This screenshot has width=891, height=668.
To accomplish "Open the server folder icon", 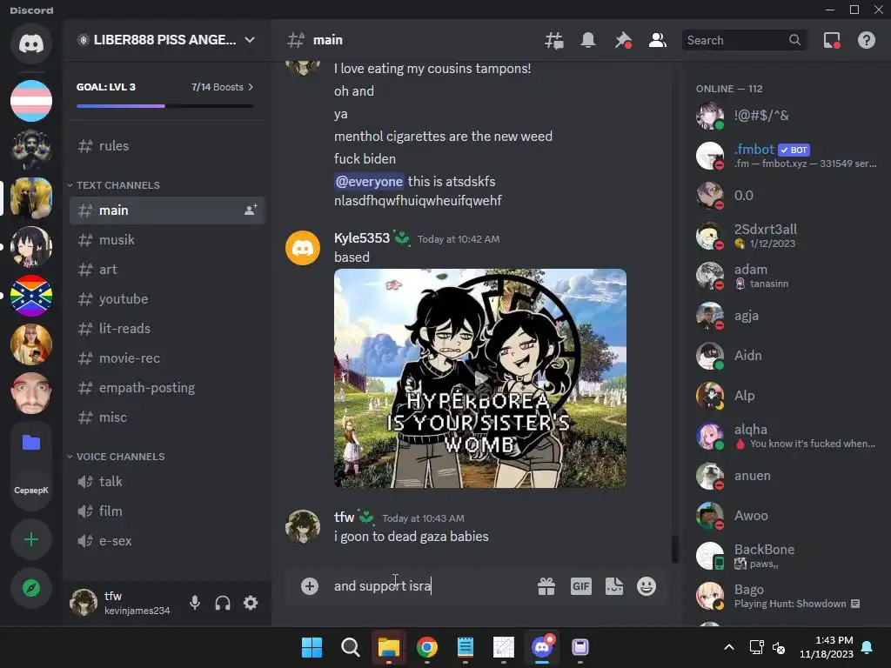I will click(31, 442).
